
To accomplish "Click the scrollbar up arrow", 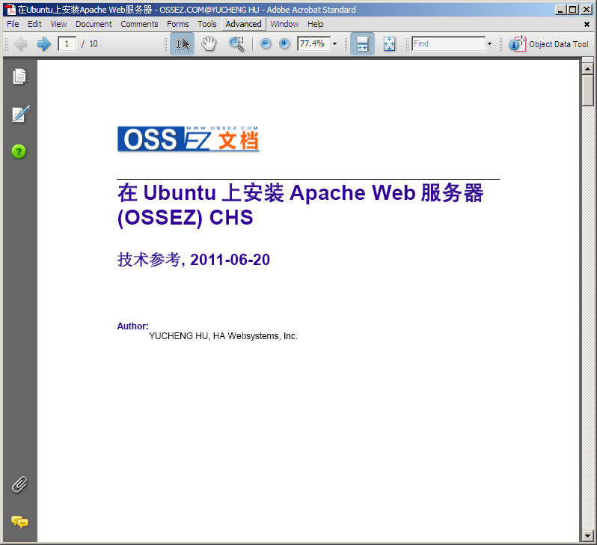I will coord(587,69).
